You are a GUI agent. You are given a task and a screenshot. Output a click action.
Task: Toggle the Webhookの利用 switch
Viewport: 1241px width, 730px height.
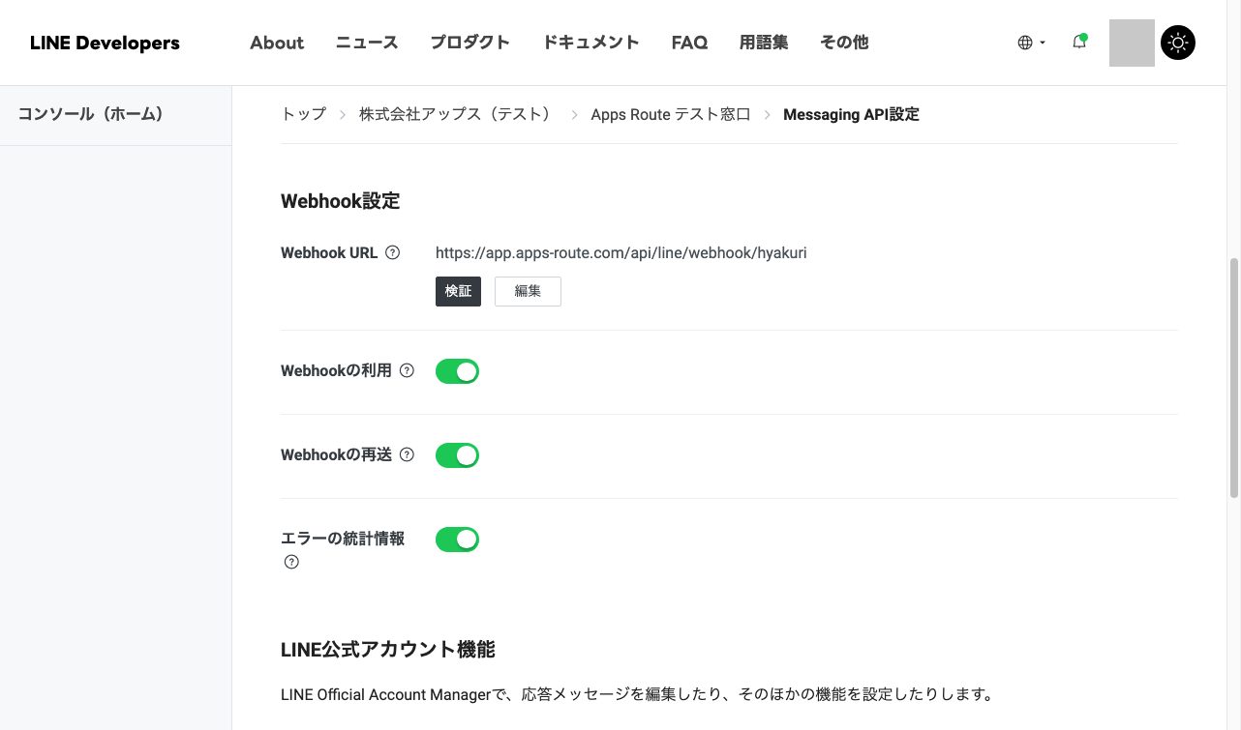[x=457, y=371]
